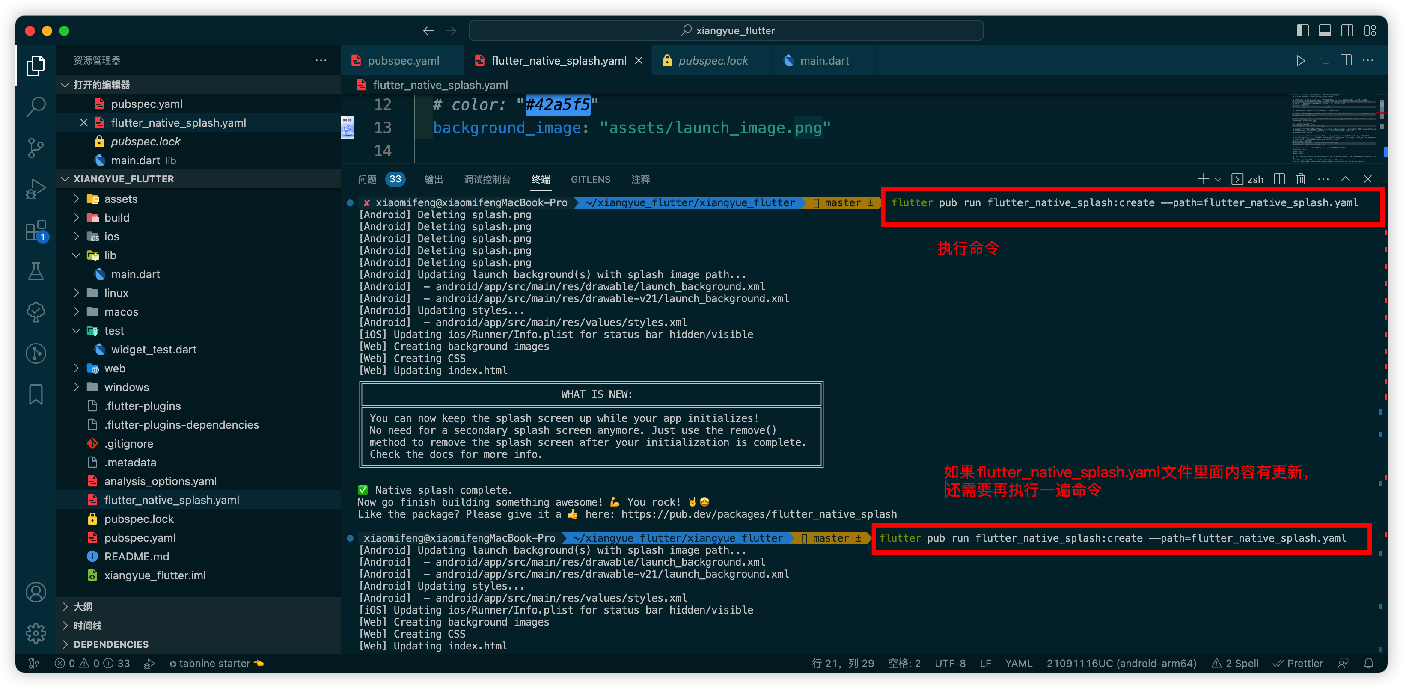The image size is (1403, 688).
Task: Create a new terminal with plus icon
Action: 1203,179
